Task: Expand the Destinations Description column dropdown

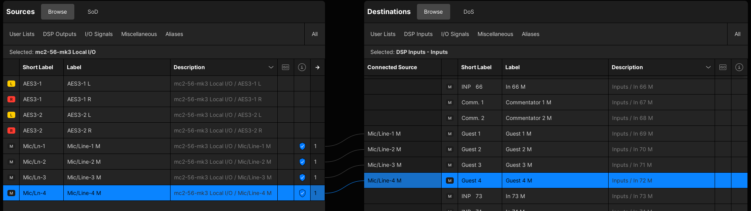Action: coord(708,67)
